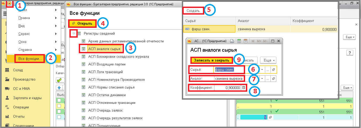Open the calendar icon in the dialog title bar

coord(245,41)
